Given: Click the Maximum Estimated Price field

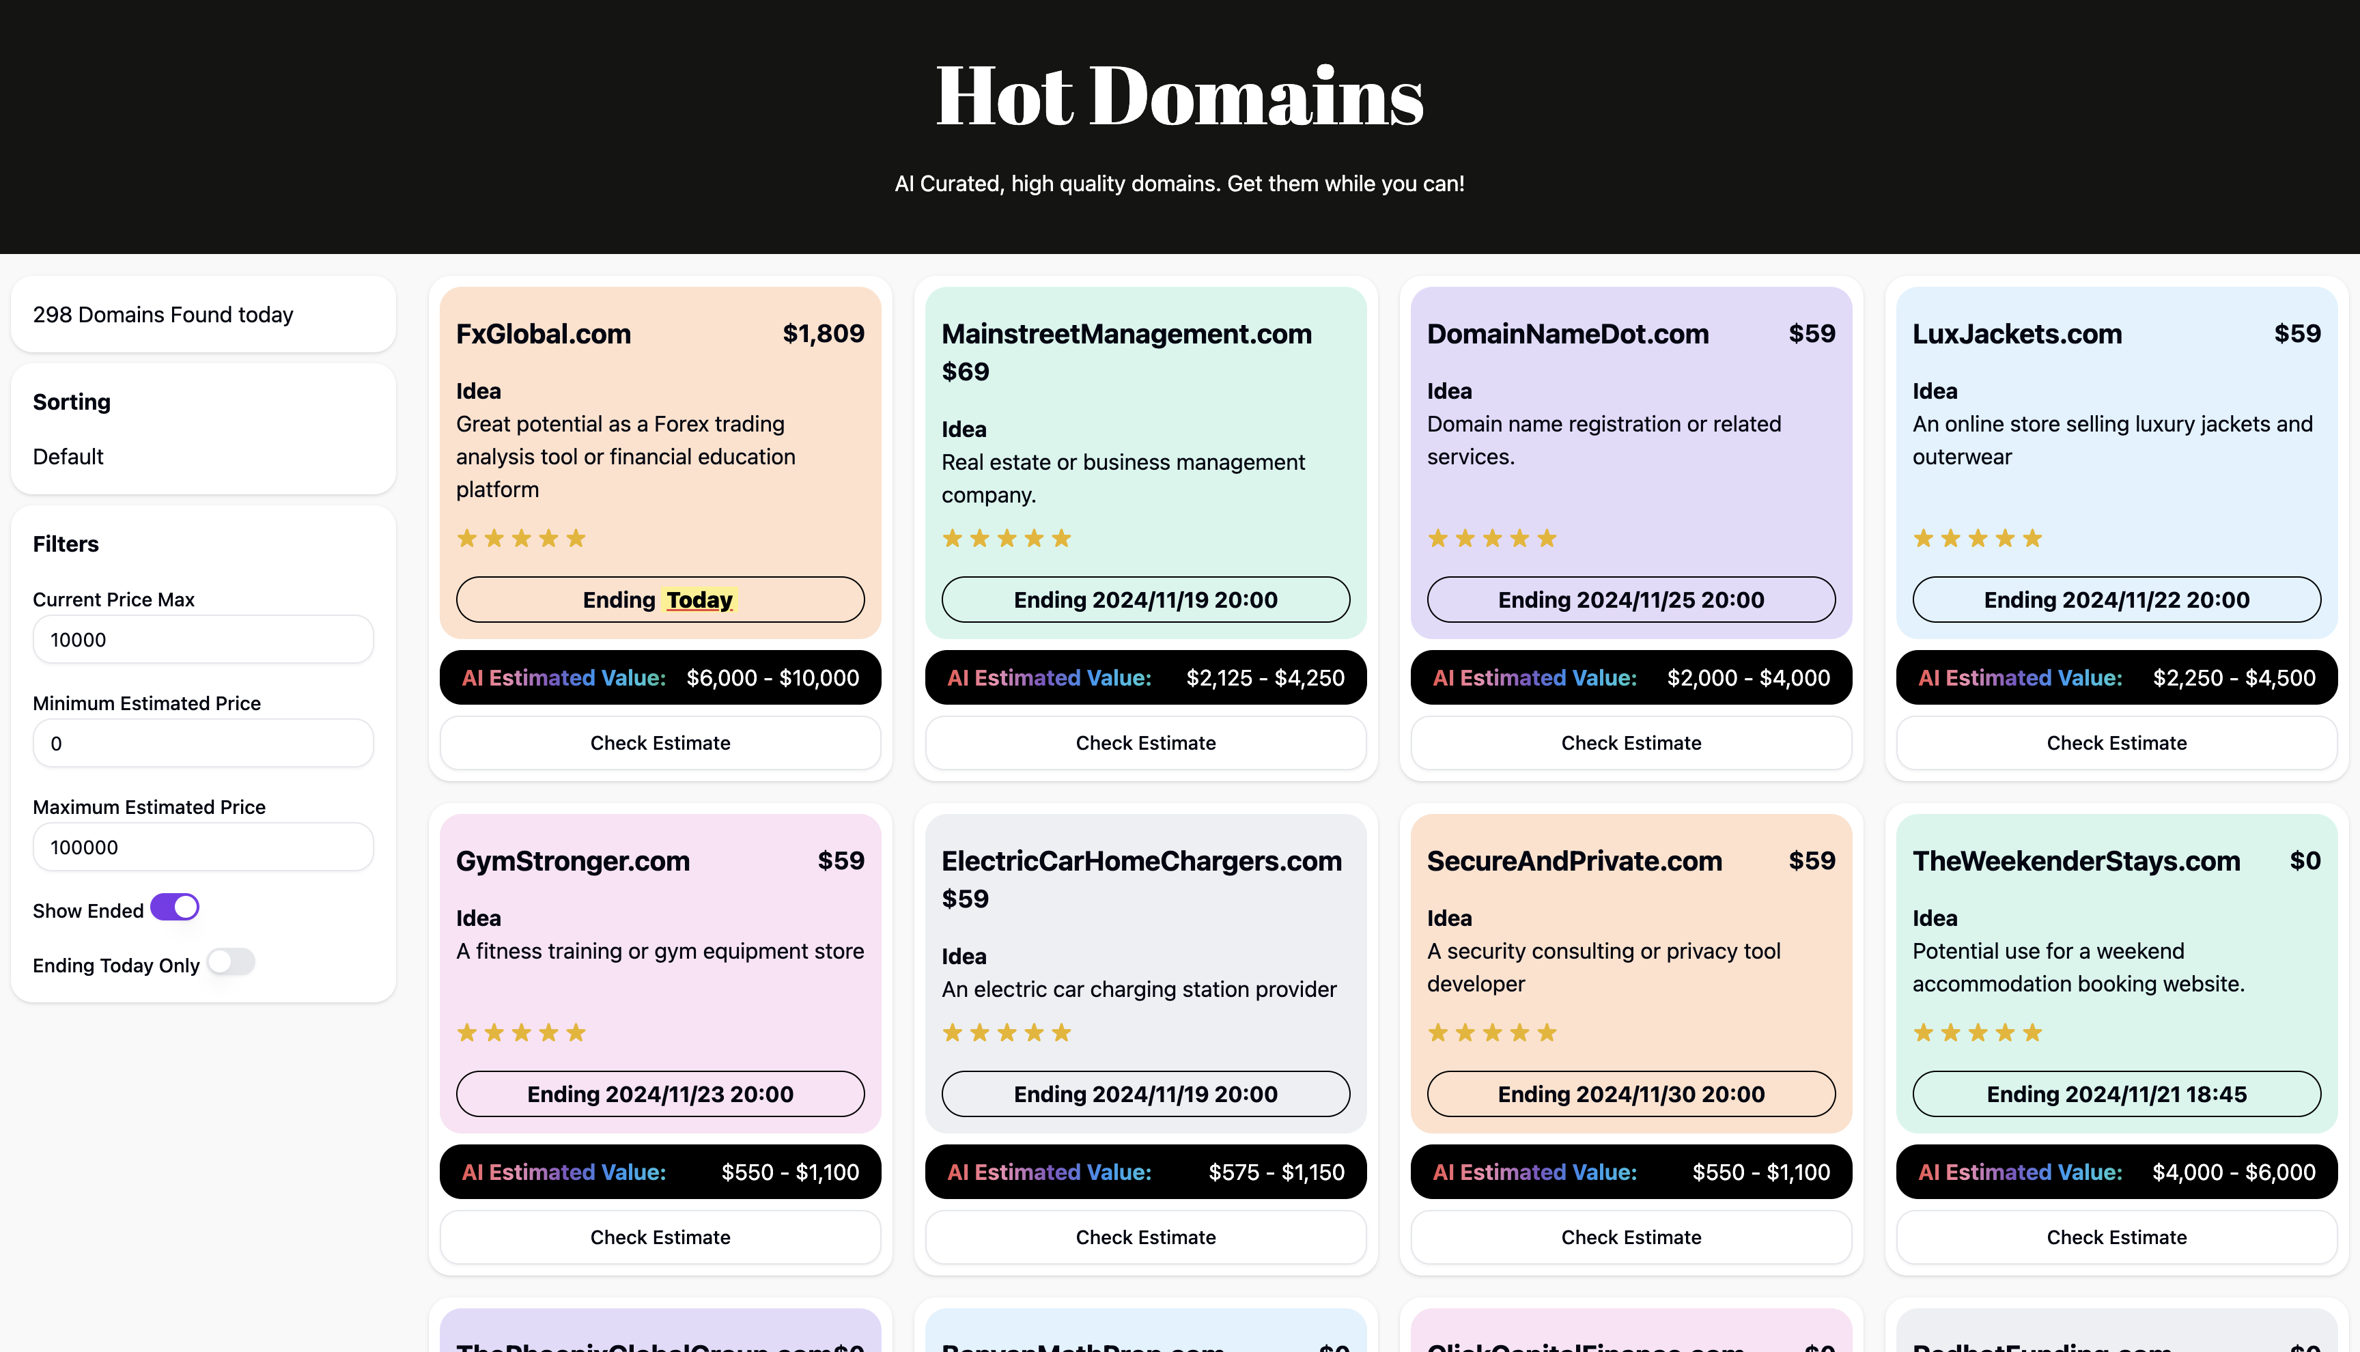Looking at the screenshot, I should (x=202, y=848).
